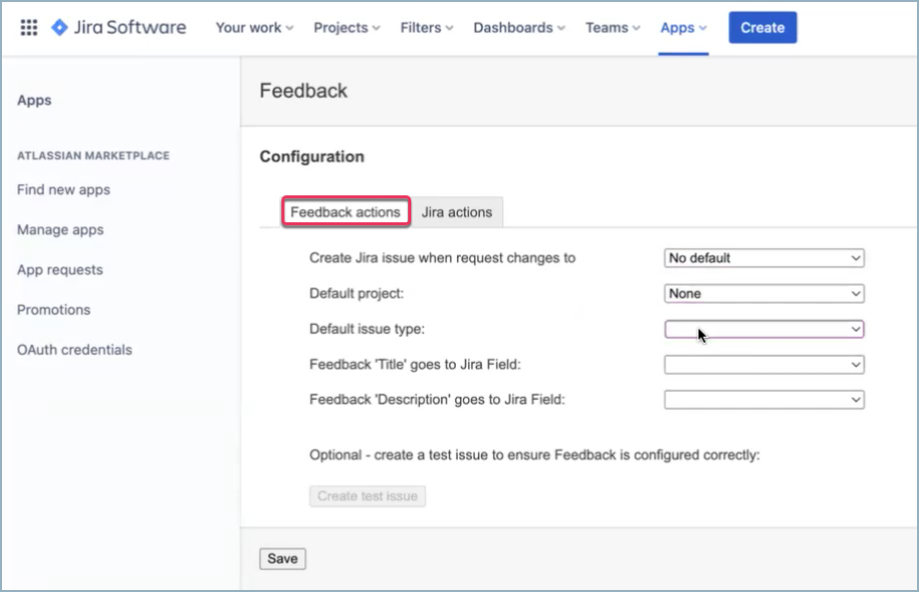Image resolution: width=919 pixels, height=592 pixels.
Task: Expand the Default project dropdown showing None
Action: coord(764,293)
